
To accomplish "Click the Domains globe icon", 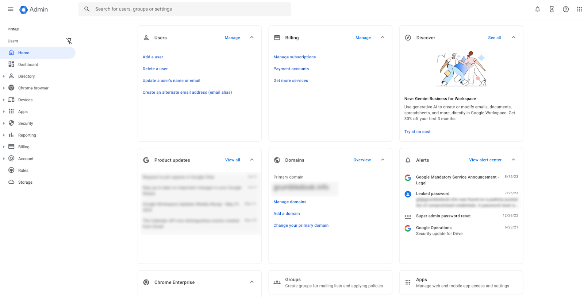I will tap(277, 160).
